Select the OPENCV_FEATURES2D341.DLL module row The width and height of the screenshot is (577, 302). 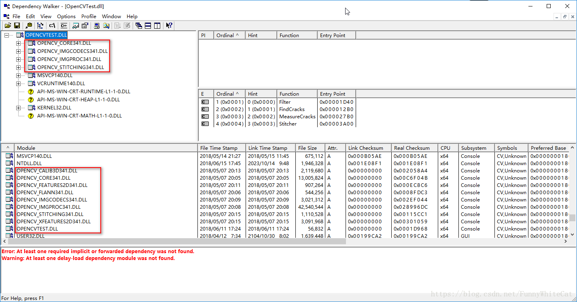[284, 185]
